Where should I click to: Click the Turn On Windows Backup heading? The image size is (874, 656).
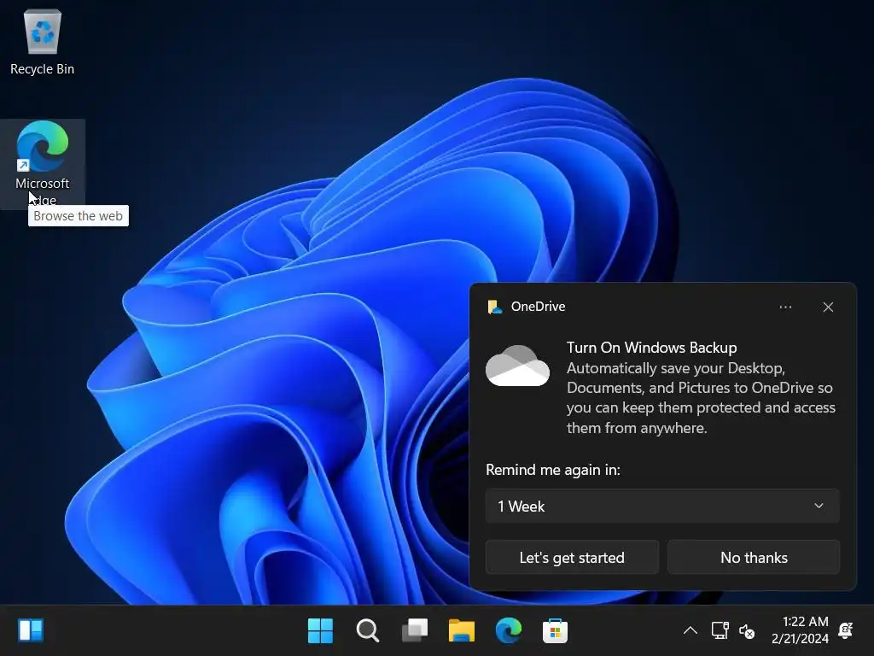click(x=651, y=348)
